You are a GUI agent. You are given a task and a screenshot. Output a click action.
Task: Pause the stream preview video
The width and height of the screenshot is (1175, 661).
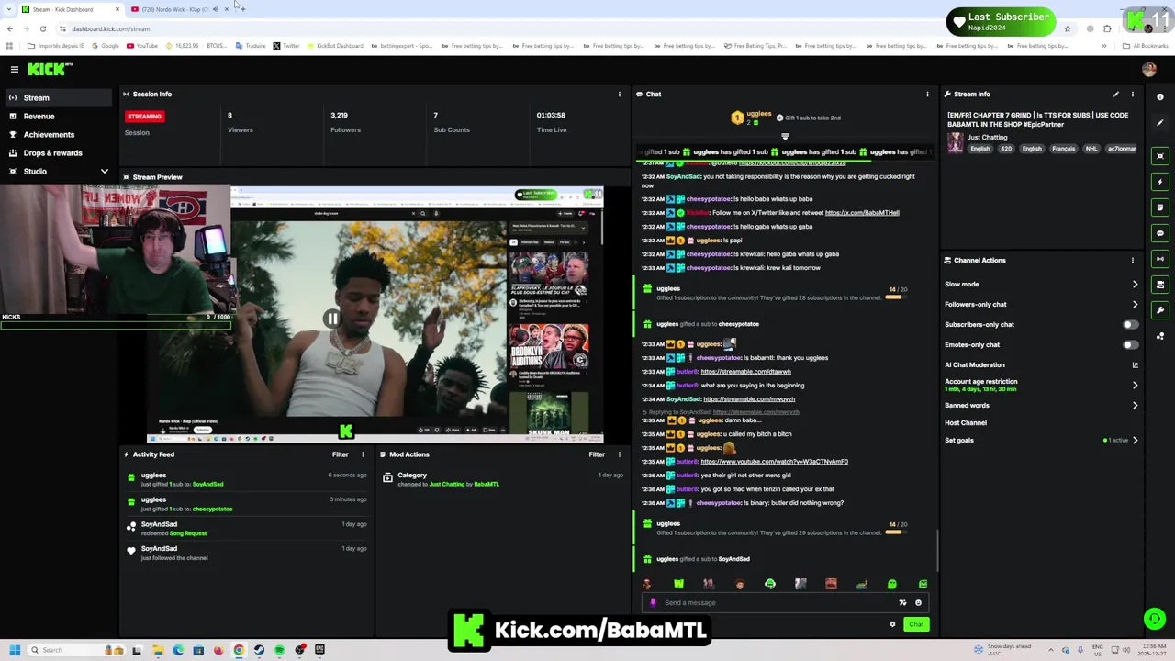click(331, 319)
